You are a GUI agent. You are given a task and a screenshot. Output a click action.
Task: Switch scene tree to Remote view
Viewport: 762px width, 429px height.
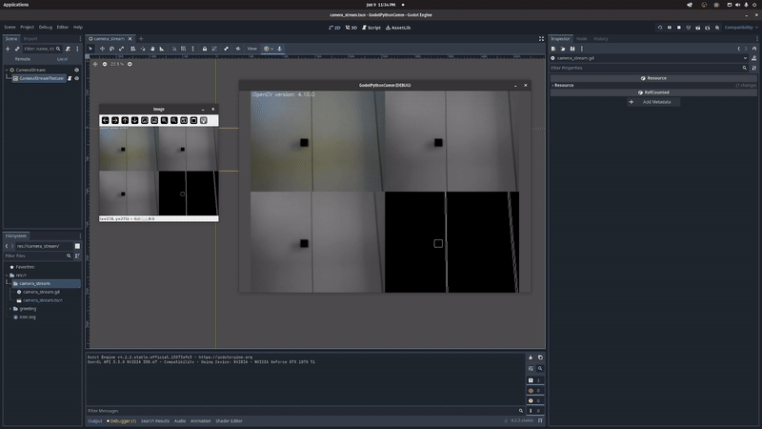(22, 59)
